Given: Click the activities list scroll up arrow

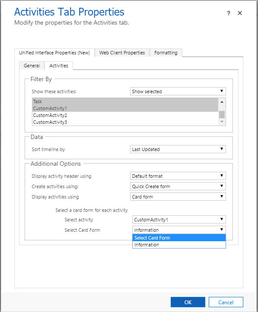Looking at the screenshot, I should [222, 102].
